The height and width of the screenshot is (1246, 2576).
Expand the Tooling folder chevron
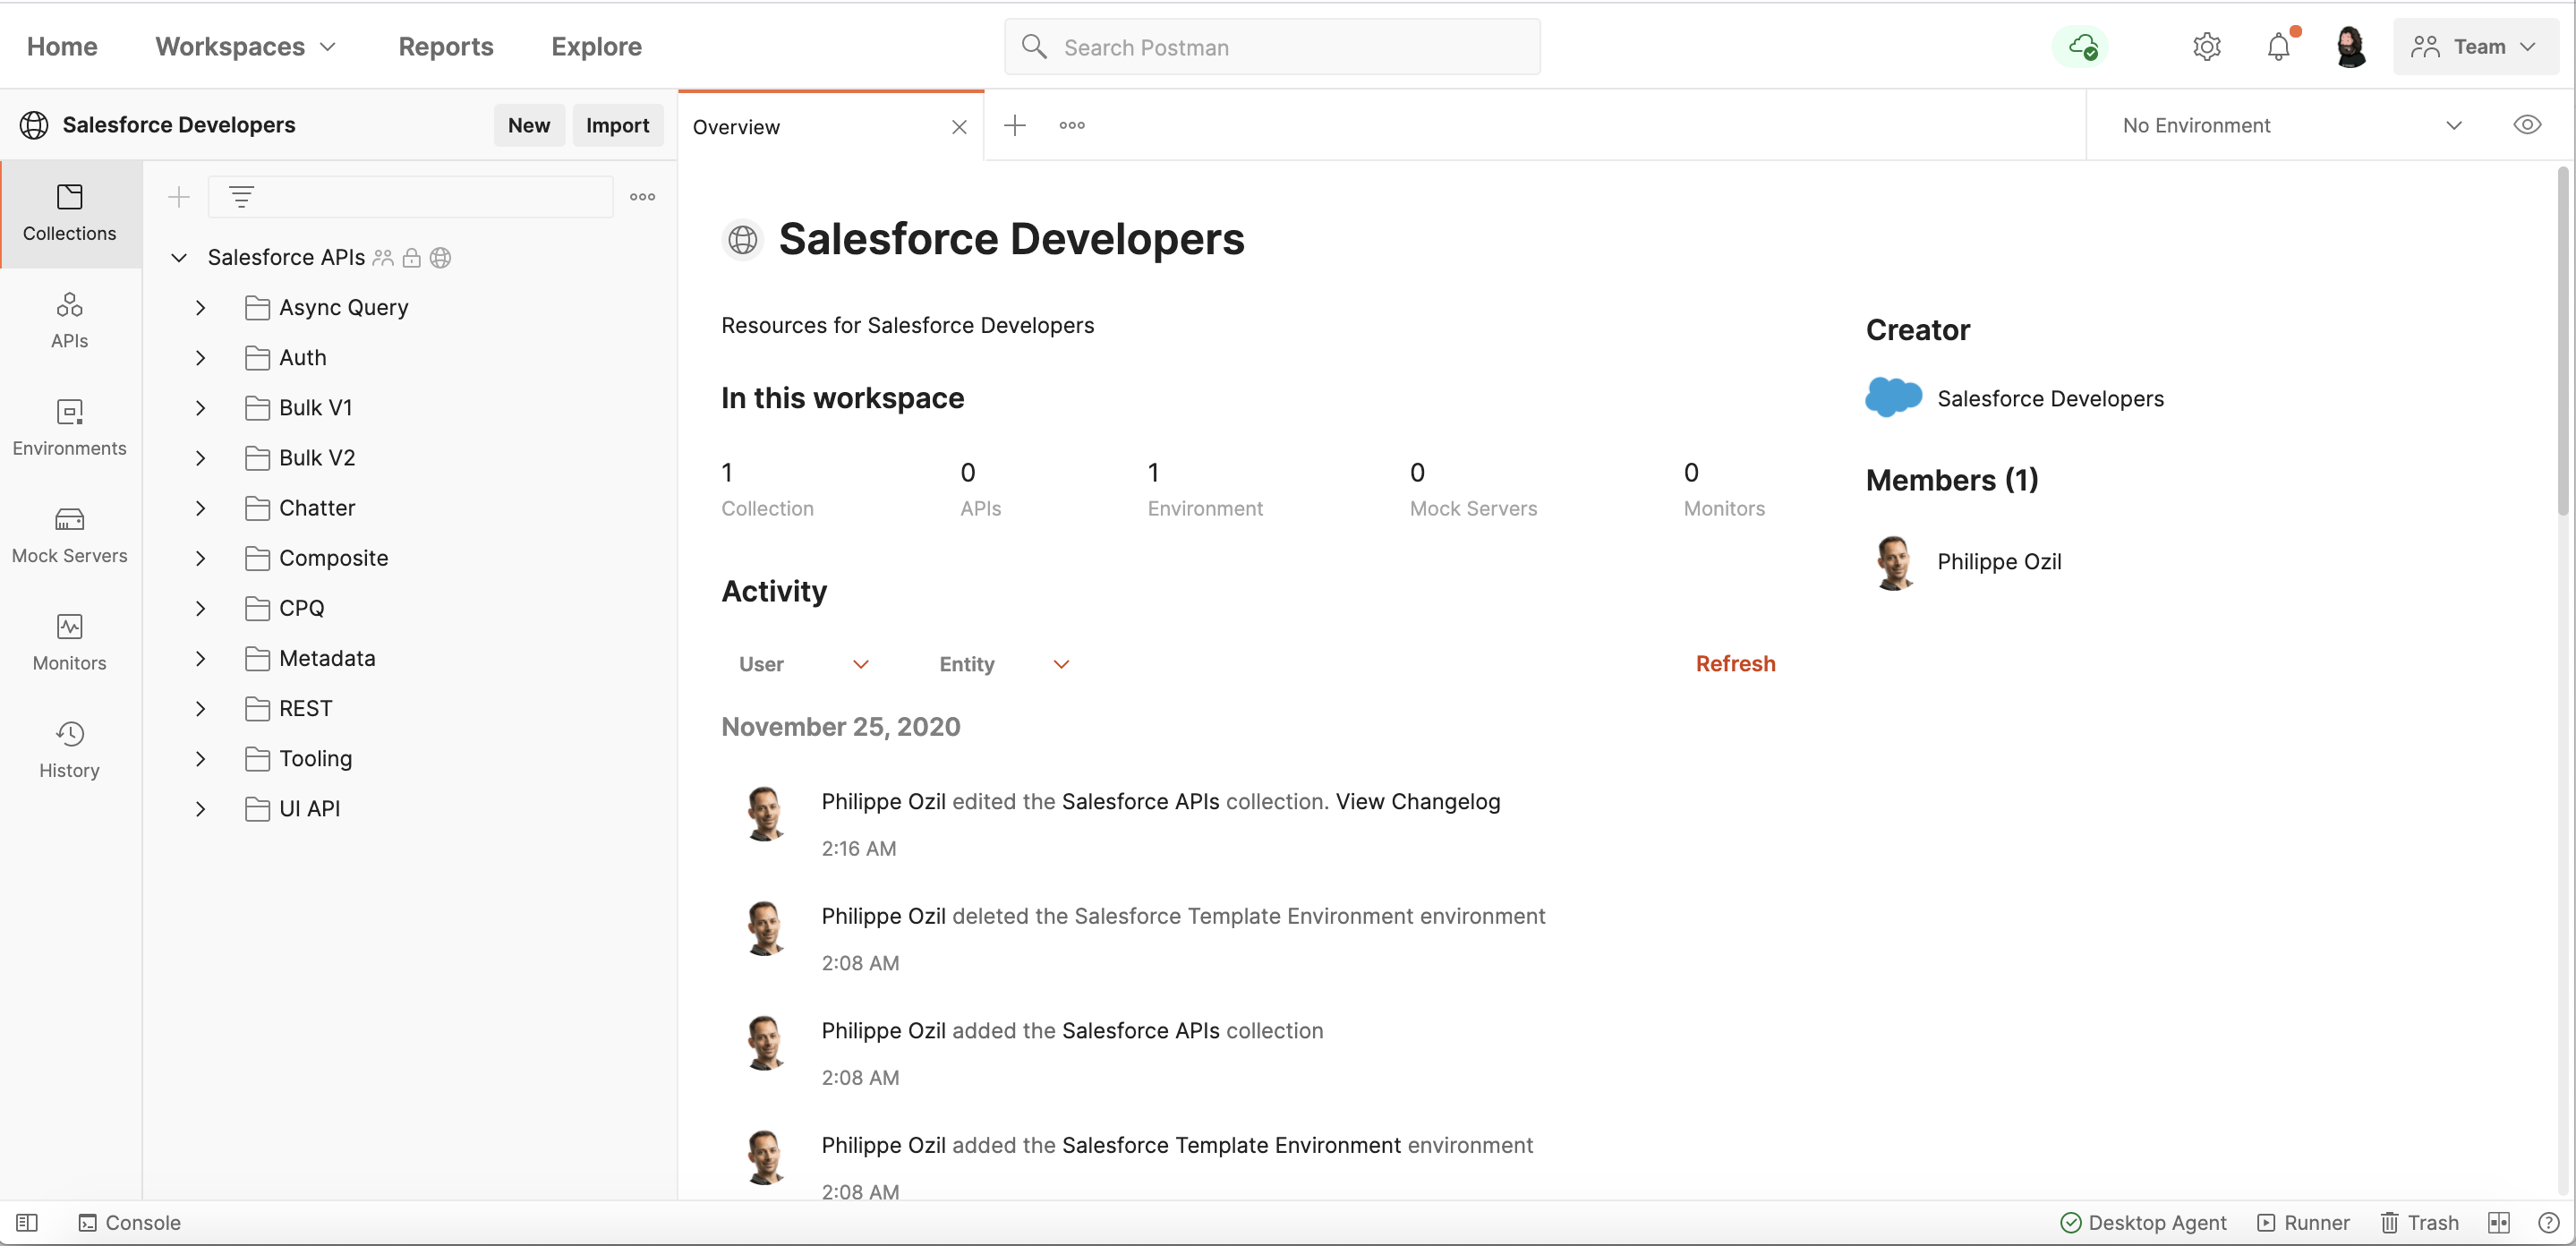[200, 759]
